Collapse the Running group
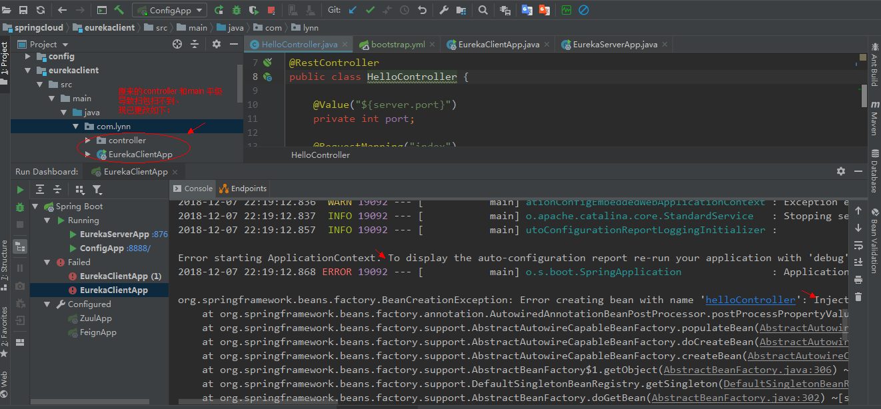Screen dimensions: 881x409 point(49,220)
